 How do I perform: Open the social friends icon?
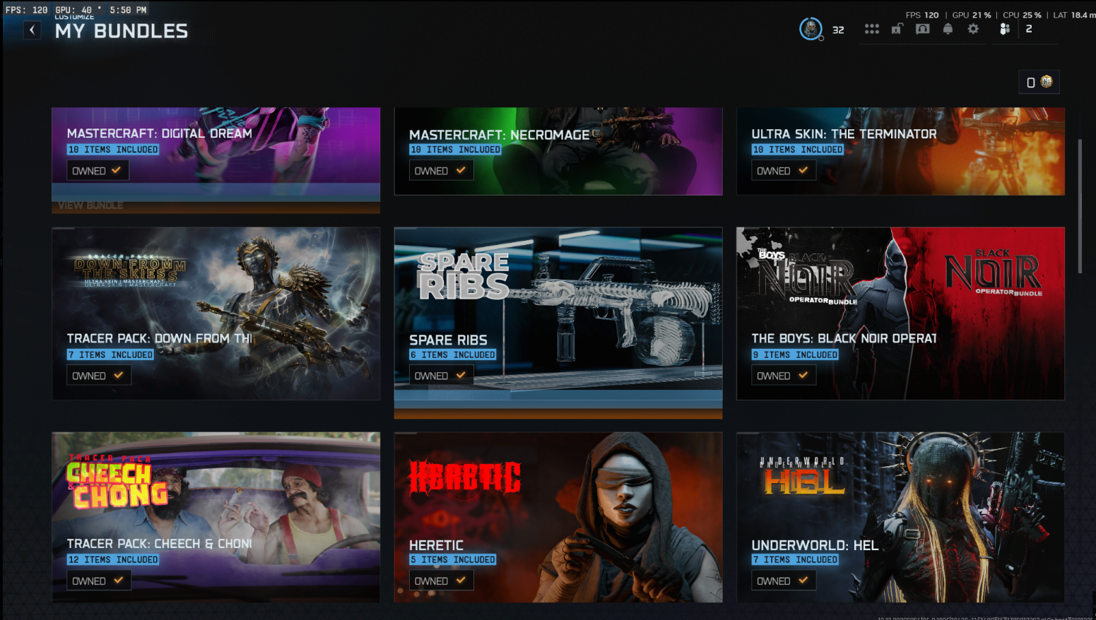1005,29
